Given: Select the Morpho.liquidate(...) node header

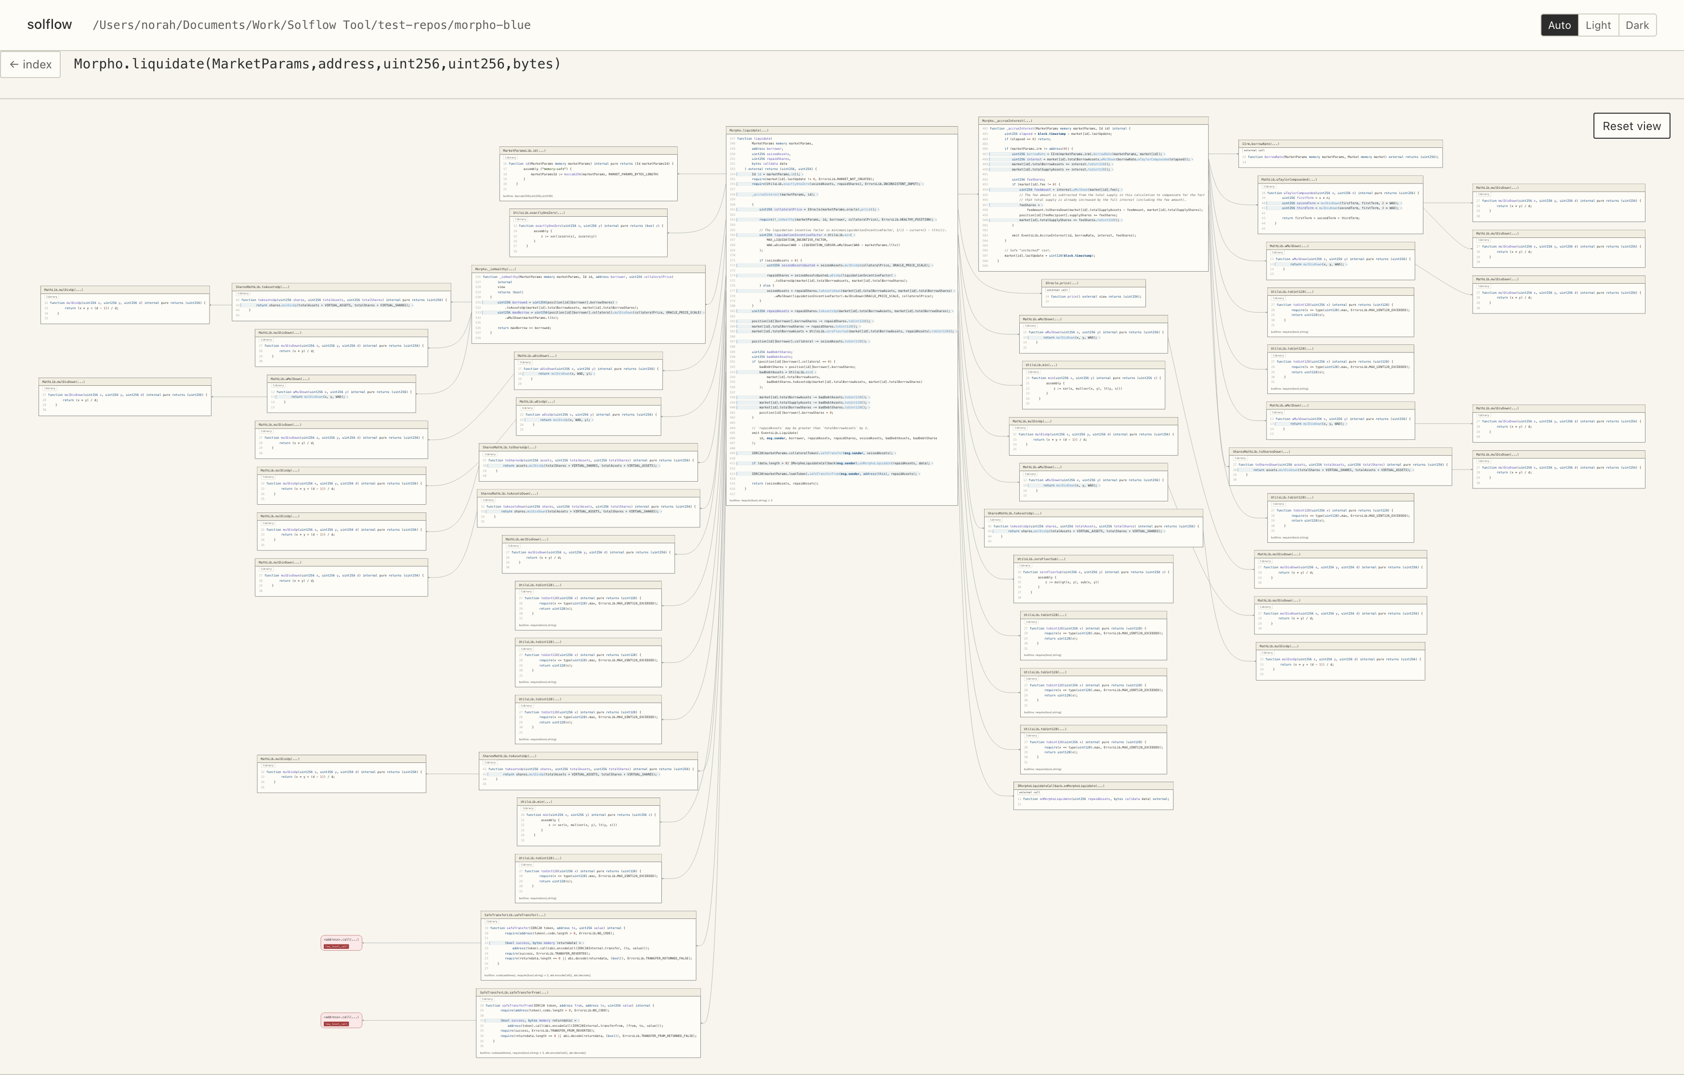Looking at the screenshot, I should (842, 130).
